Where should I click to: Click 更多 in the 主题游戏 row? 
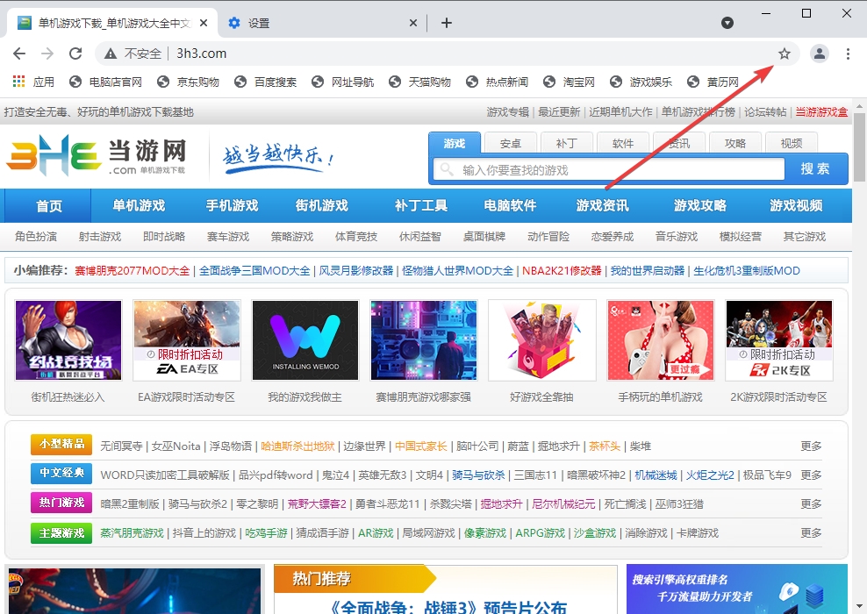click(x=811, y=532)
